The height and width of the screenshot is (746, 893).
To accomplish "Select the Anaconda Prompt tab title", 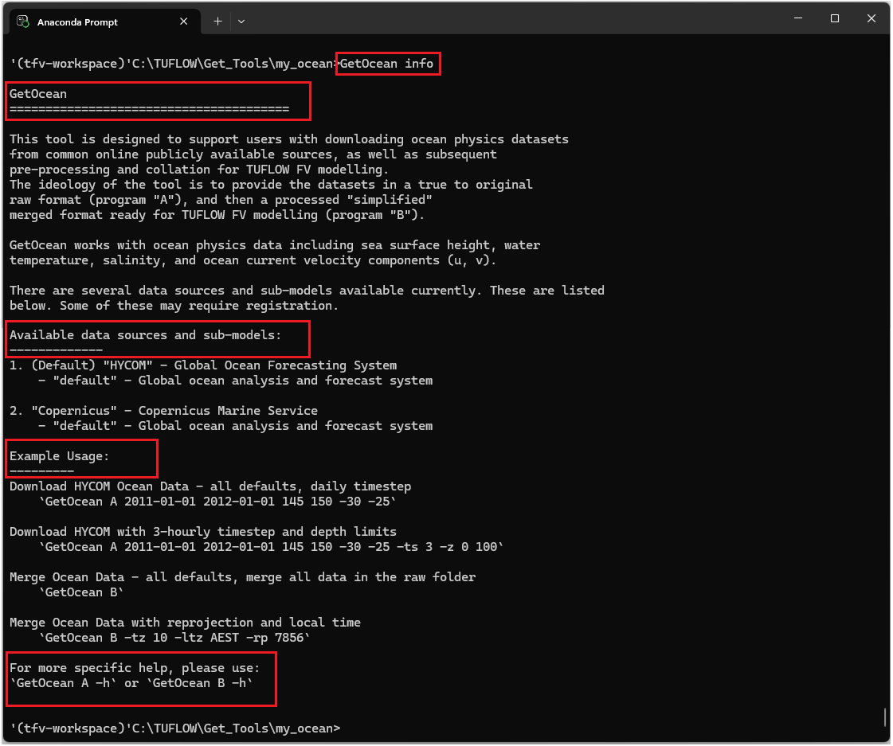I will pyautogui.click(x=77, y=22).
